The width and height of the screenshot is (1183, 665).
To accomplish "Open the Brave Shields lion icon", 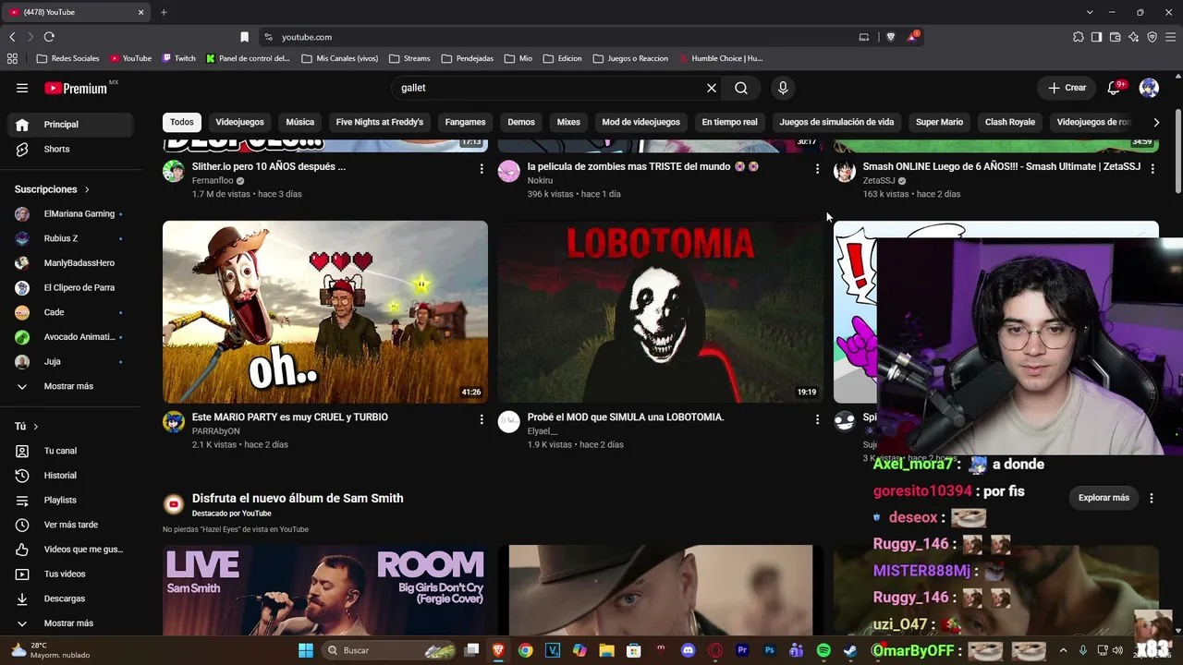I will click(x=890, y=37).
